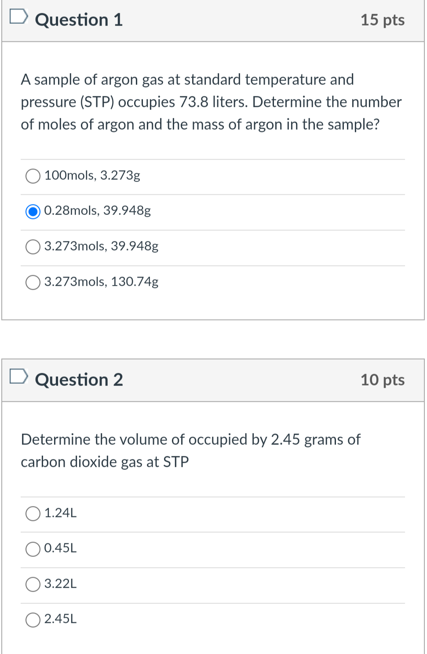Click the 15 pts label on Question 1

(382, 19)
